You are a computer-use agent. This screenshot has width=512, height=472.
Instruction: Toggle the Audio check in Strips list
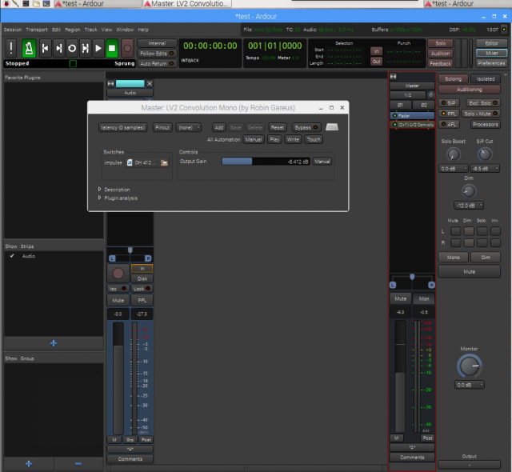[12, 256]
